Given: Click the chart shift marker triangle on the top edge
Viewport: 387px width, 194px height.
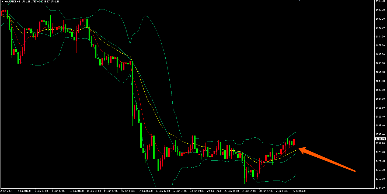Looking at the screenshot, I should [299, 1].
